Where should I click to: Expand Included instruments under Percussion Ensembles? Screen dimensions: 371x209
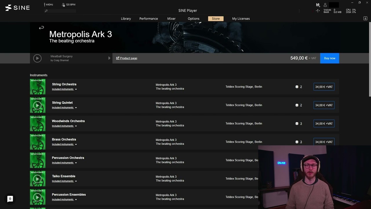[64, 199]
